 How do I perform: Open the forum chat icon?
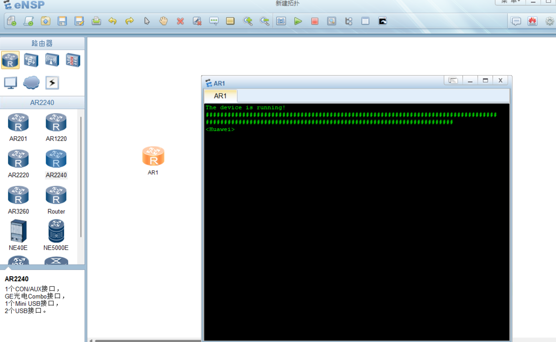click(516, 21)
